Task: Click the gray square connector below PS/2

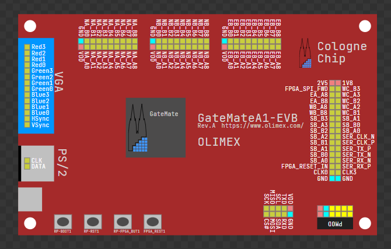Action: [30, 199]
